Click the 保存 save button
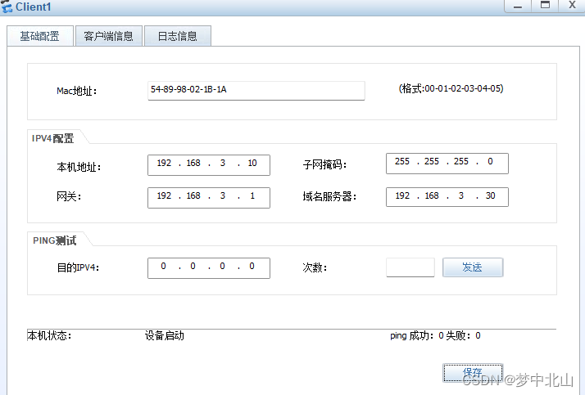Screen dimensions: 585x395 (x=473, y=373)
